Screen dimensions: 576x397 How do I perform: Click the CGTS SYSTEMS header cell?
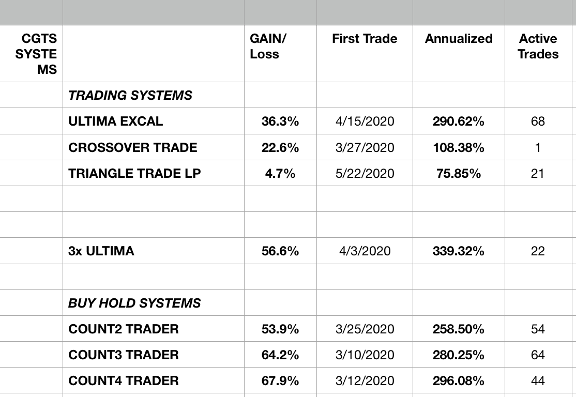coord(32,53)
